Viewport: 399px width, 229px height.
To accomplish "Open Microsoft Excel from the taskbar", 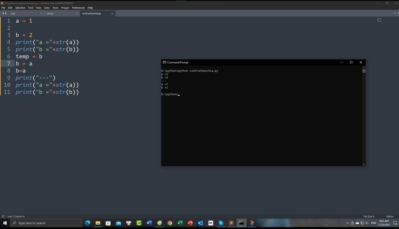I will tap(180, 223).
